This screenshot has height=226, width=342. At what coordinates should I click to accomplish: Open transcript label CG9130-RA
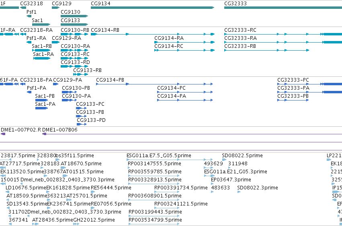[75, 46]
